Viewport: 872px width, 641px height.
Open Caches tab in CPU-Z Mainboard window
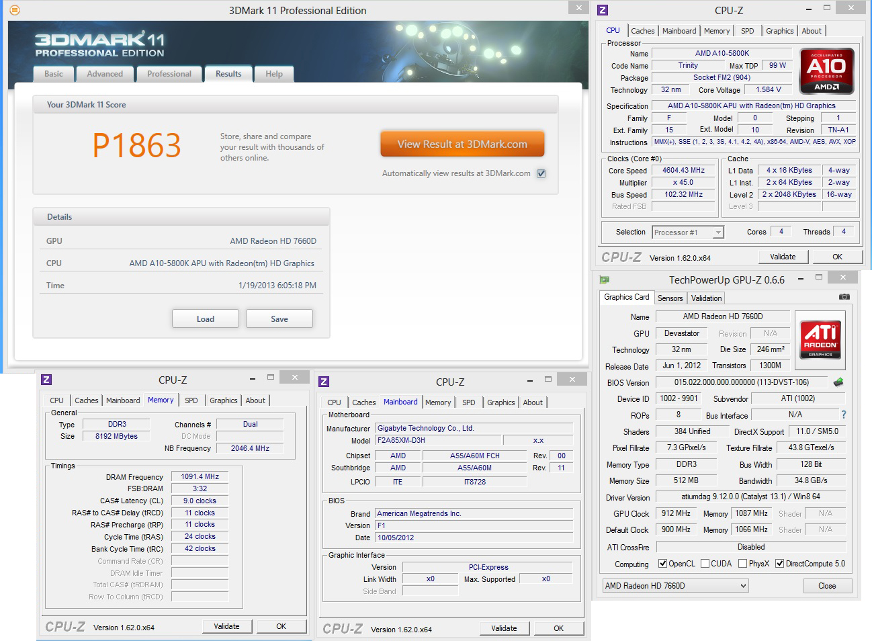364,402
